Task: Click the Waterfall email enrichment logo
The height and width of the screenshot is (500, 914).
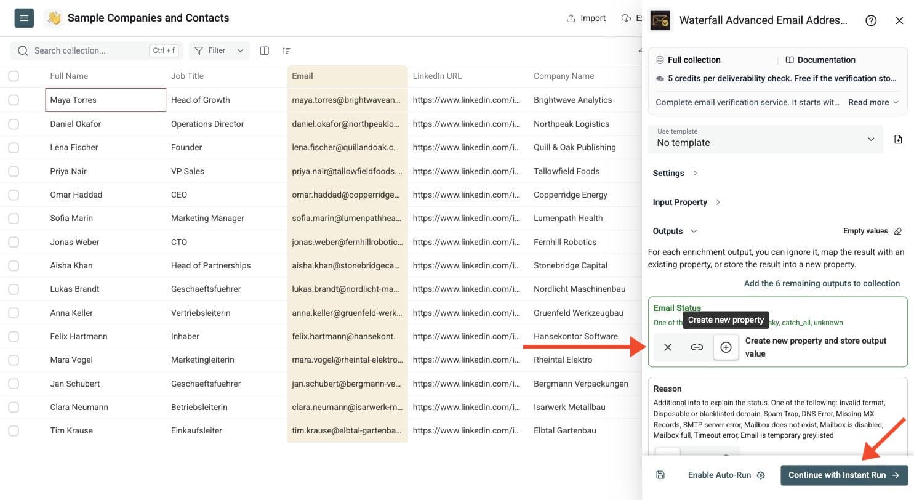Action: pyautogui.click(x=660, y=20)
